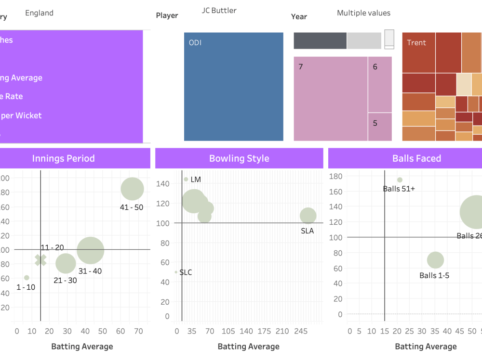This screenshot has height=361, width=482.
Task: Open the Year filter showing Multiple values
Action: tap(363, 13)
